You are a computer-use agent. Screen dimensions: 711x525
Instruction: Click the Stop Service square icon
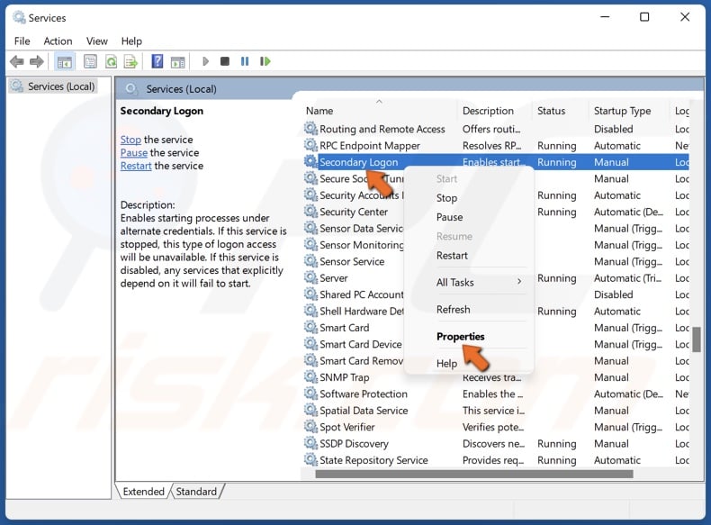(225, 61)
